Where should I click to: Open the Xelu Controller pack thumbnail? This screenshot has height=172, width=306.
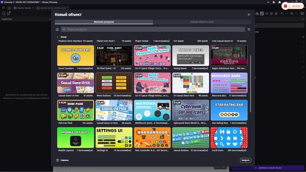[x=152, y=138]
